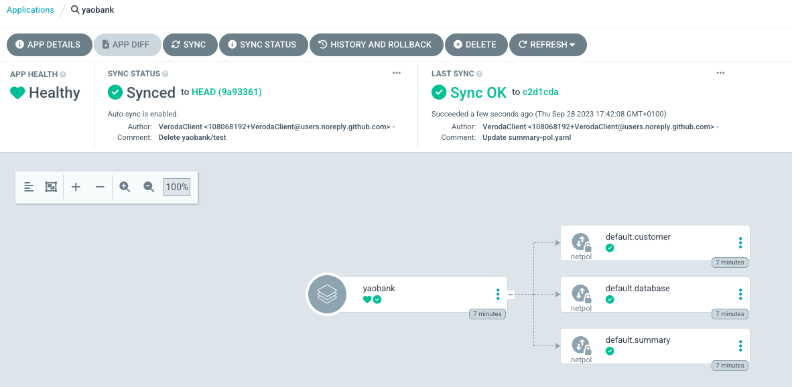The height and width of the screenshot is (387, 792).
Task: Click default.customer synced check icon
Action: coord(610,248)
